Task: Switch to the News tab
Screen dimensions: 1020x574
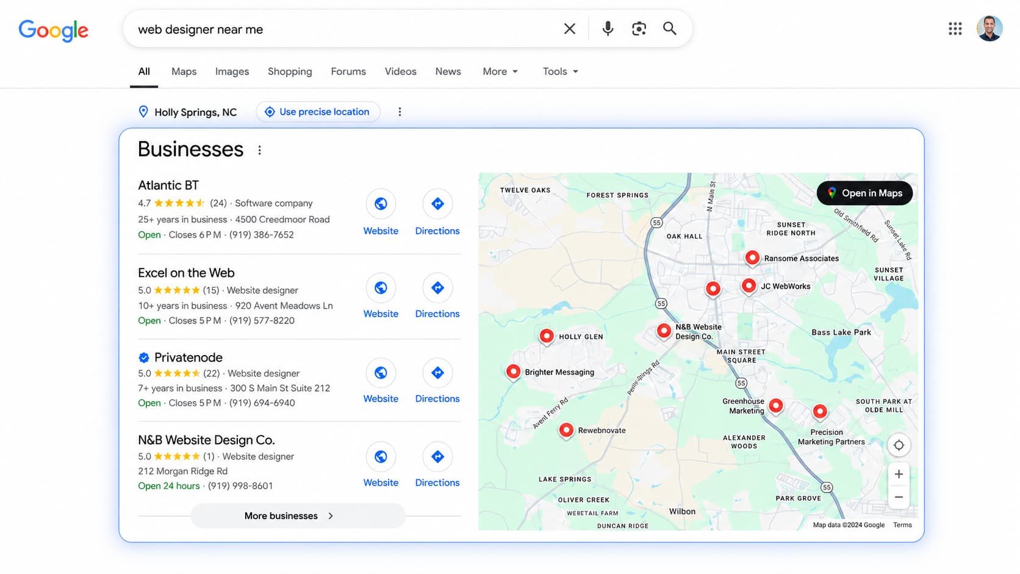Action: pyautogui.click(x=448, y=71)
